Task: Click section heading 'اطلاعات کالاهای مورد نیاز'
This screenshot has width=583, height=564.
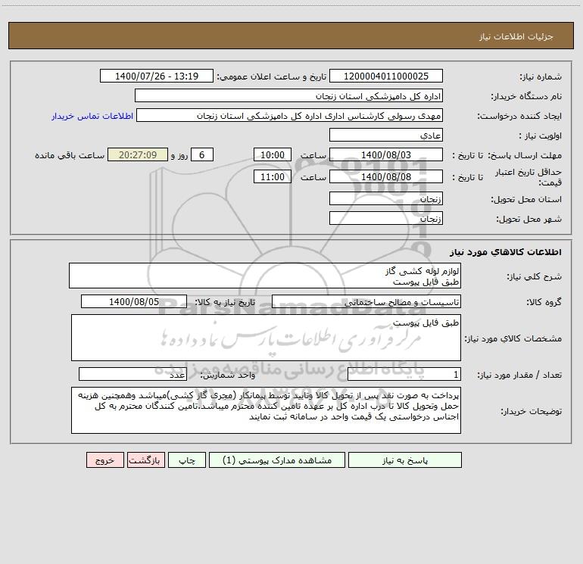Action: (506, 252)
